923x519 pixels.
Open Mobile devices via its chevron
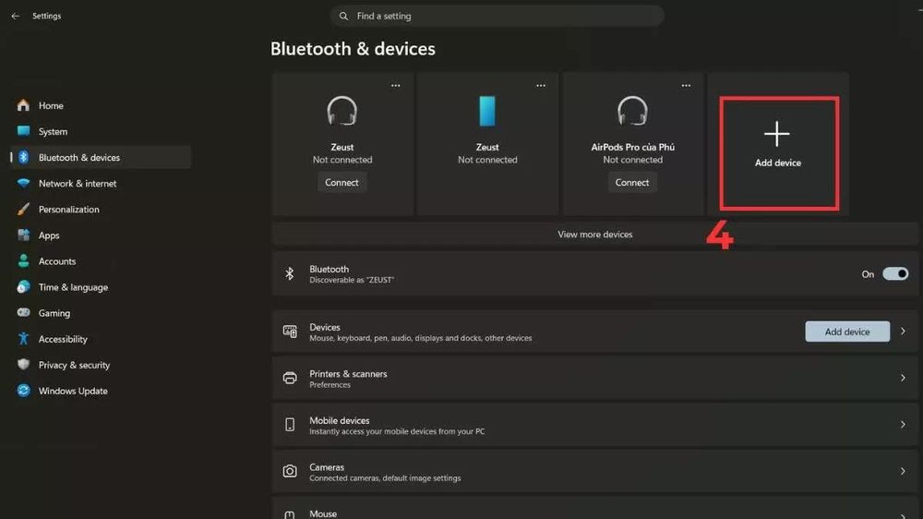[x=903, y=424]
